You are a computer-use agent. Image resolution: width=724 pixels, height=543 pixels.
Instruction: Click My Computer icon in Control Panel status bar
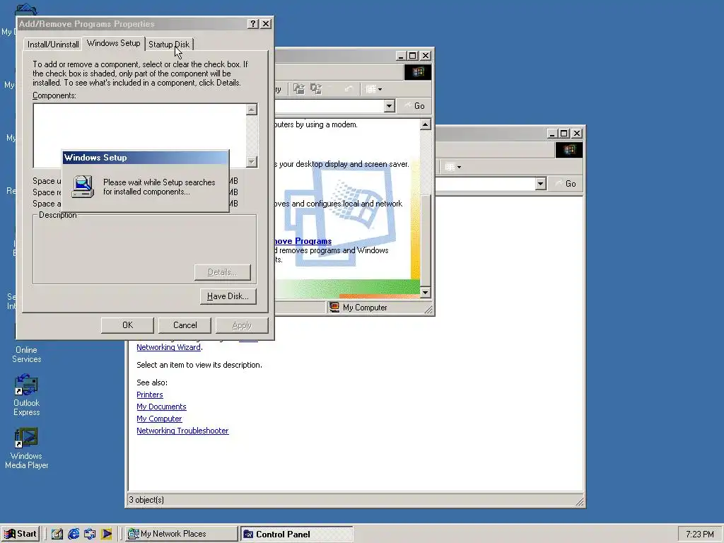[334, 307]
